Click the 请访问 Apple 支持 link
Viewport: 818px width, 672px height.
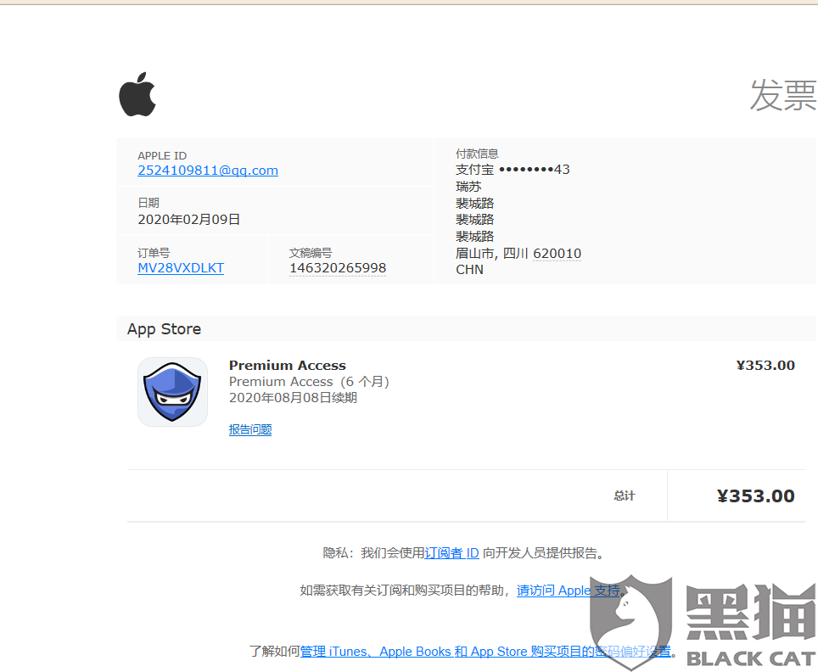point(569,591)
